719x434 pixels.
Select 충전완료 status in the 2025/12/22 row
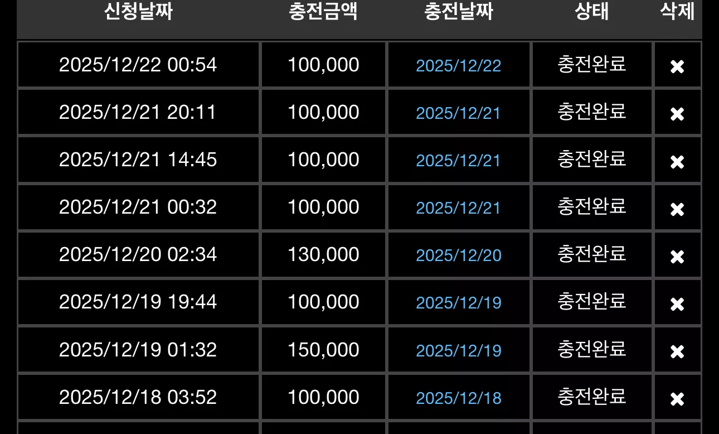point(592,65)
